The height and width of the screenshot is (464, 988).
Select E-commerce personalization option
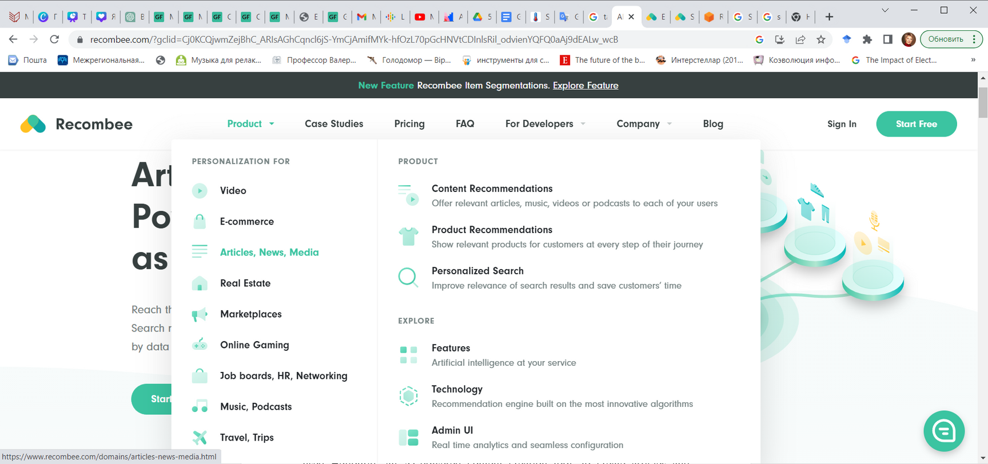(x=247, y=221)
